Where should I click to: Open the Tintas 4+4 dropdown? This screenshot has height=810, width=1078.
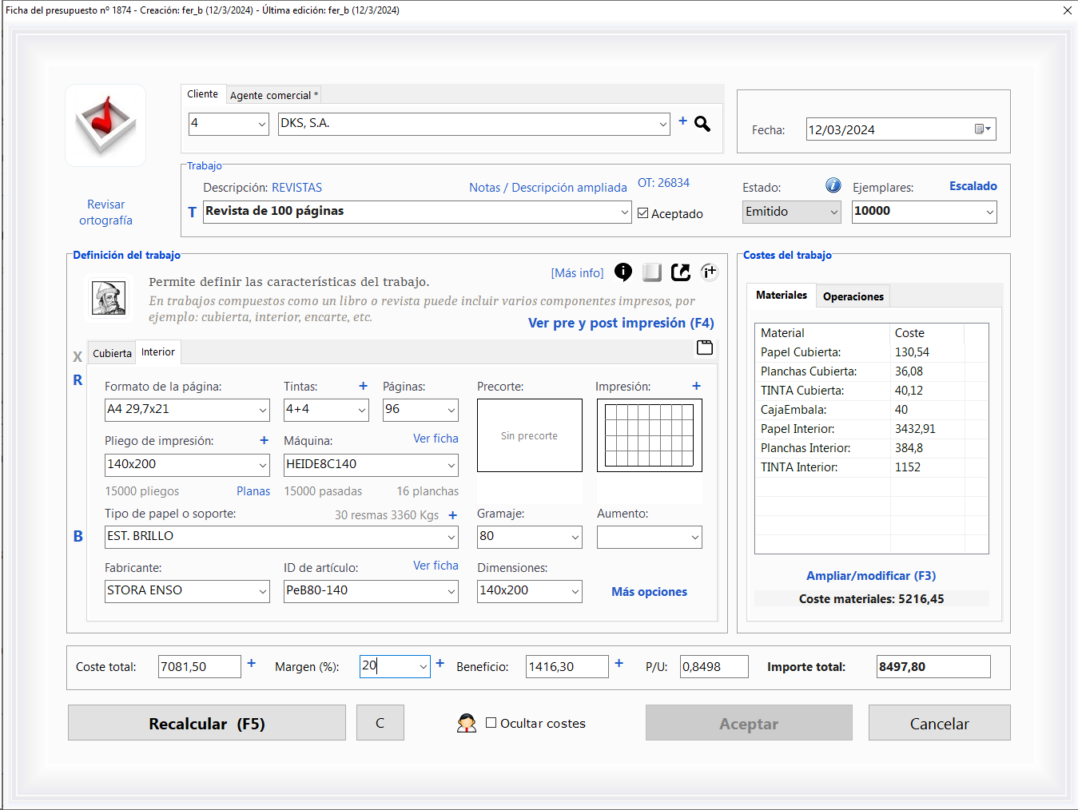coord(362,411)
